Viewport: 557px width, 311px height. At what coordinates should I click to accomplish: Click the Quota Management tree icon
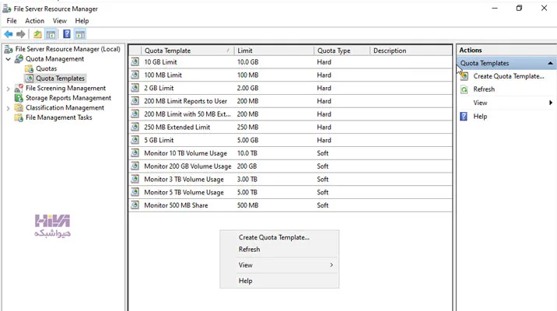click(x=19, y=59)
